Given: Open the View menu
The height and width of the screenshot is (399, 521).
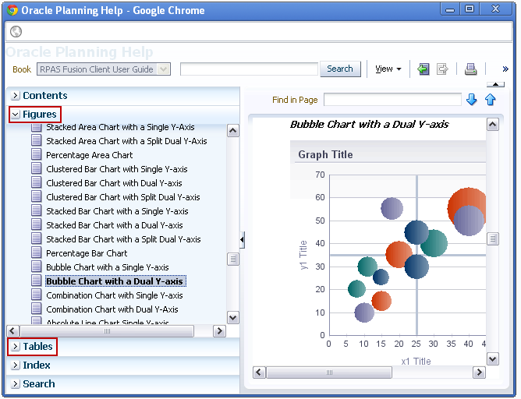Looking at the screenshot, I should (x=388, y=69).
